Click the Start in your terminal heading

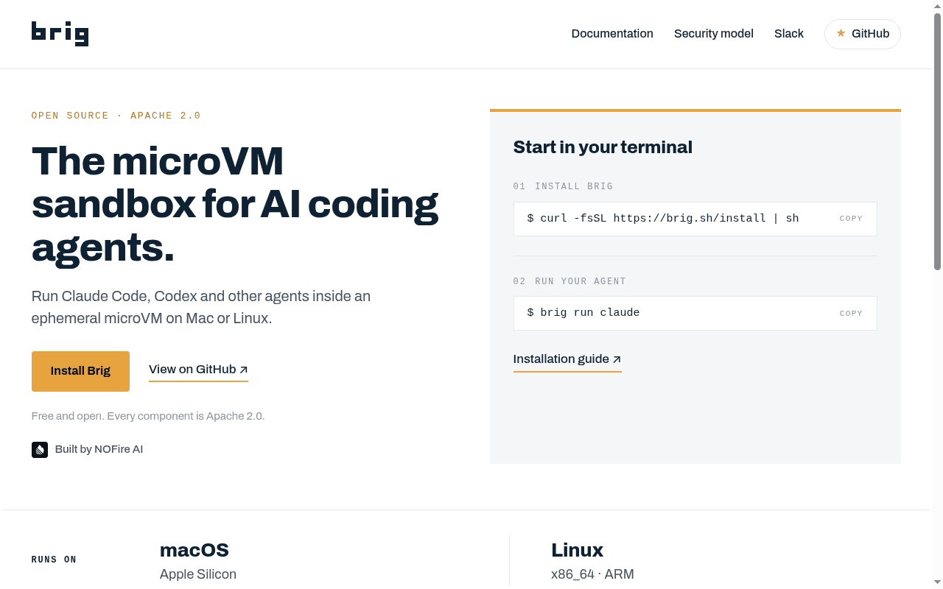(x=603, y=147)
